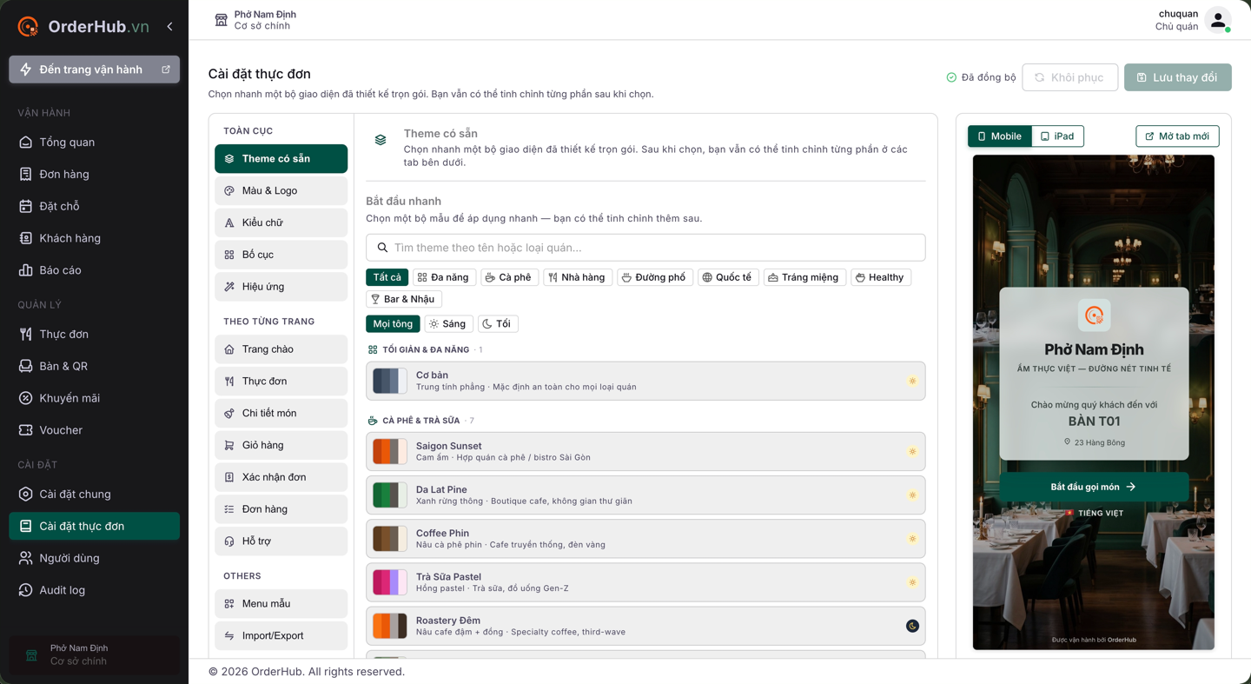Select the Màu & Logo settings tab
Screen dimensions: 1251x684
click(x=281, y=190)
